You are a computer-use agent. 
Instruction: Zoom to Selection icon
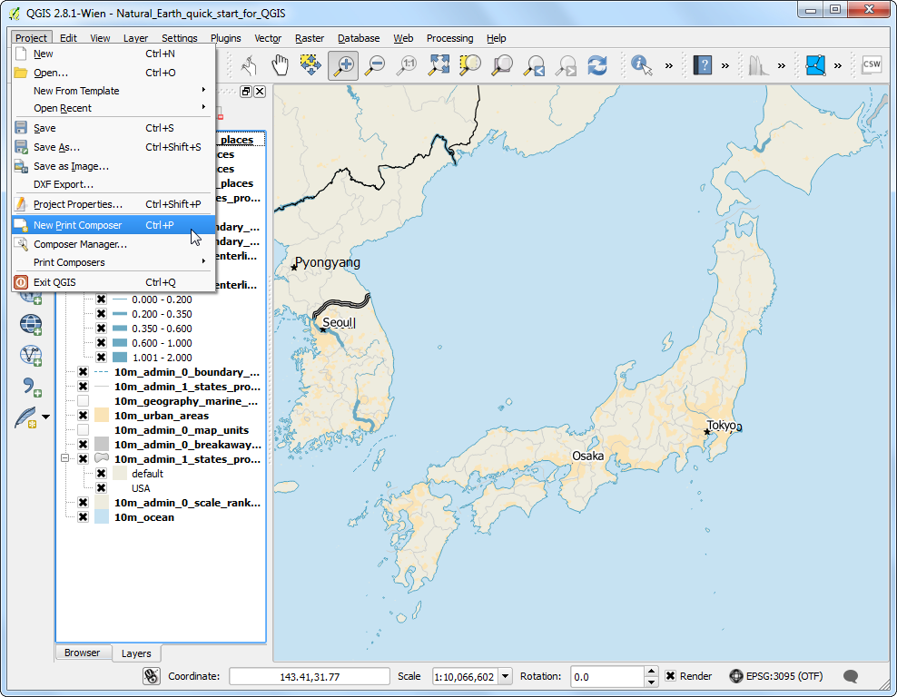click(x=470, y=65)
